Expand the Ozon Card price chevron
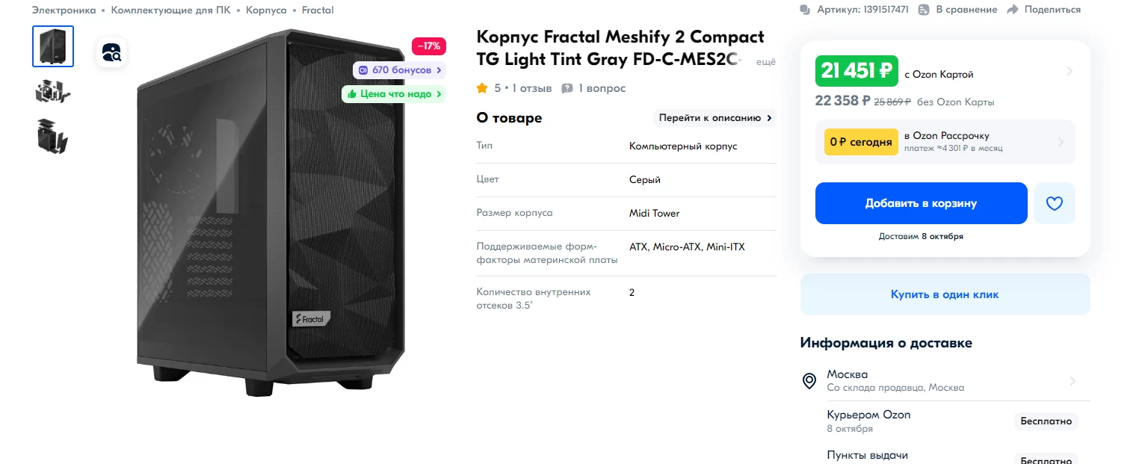Image resolution: width=1145 pixels, height=464 pixels. pos(1070,72)
